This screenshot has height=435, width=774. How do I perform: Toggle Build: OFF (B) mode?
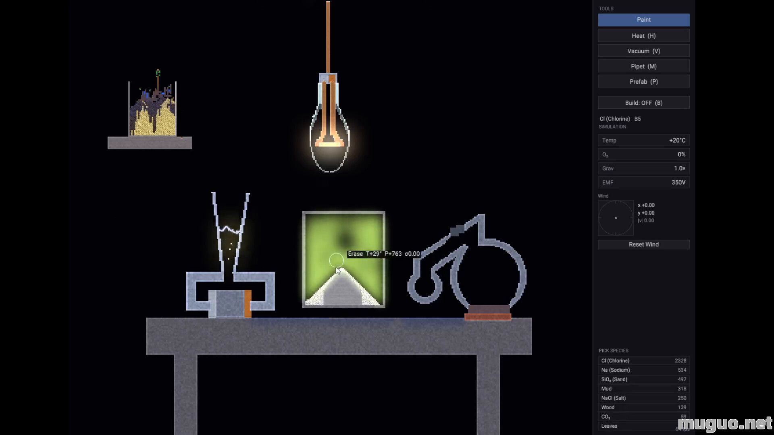643,103
